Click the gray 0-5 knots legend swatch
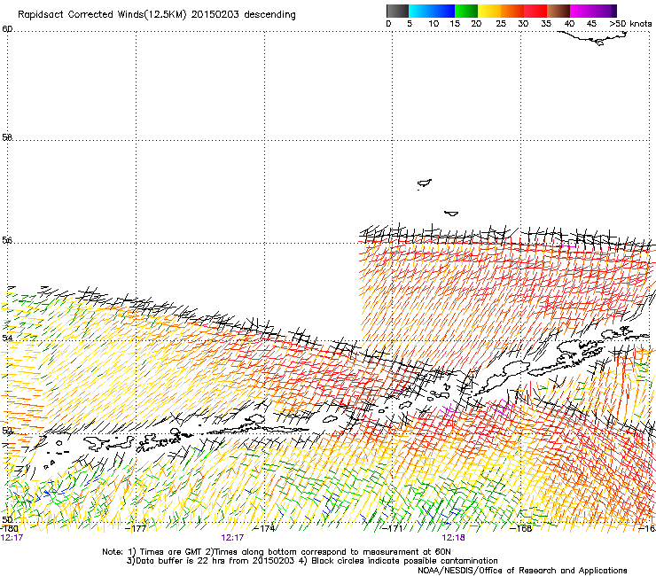656x576 pixels. pyautogui.click(x=397, y=11)
